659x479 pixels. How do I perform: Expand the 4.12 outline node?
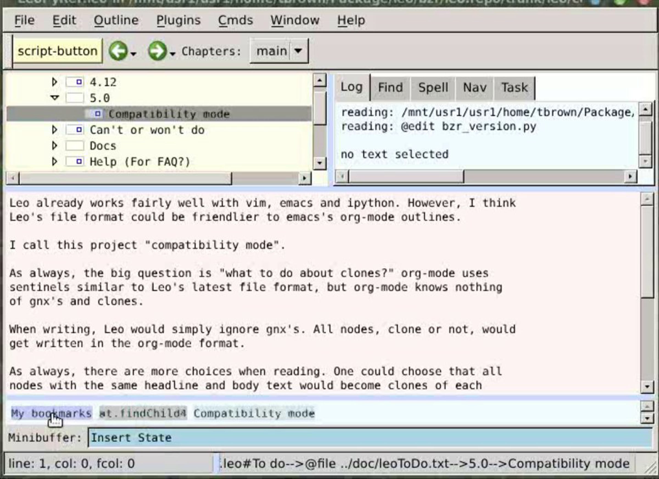pos(54,82)
